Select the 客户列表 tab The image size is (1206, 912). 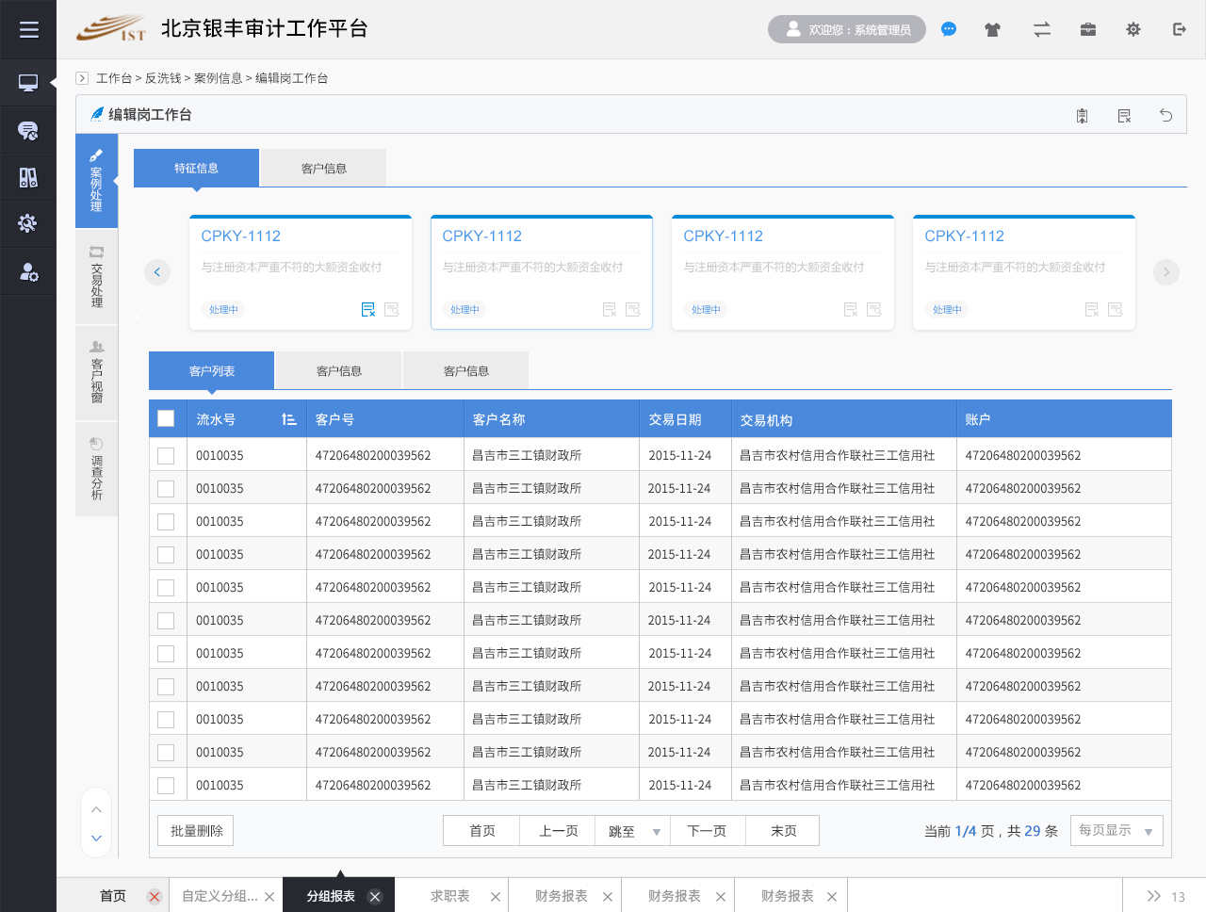coord(211,369)
